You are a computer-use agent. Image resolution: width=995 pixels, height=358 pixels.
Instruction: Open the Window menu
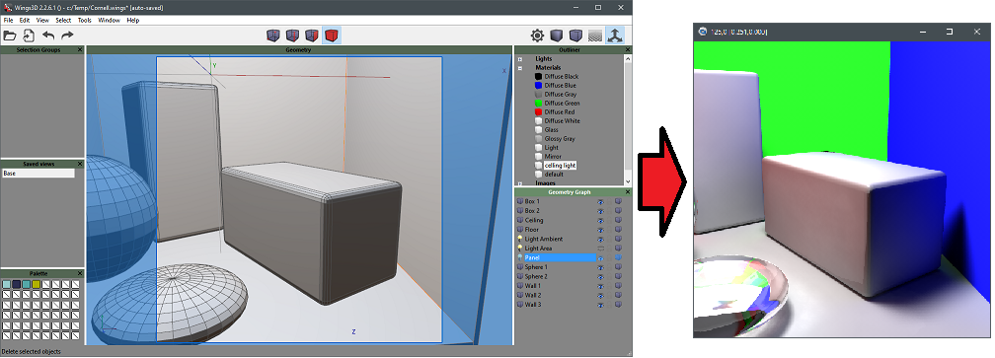tap(110, 21)
